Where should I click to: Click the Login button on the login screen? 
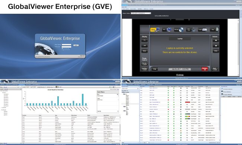[x=76, y=45]
